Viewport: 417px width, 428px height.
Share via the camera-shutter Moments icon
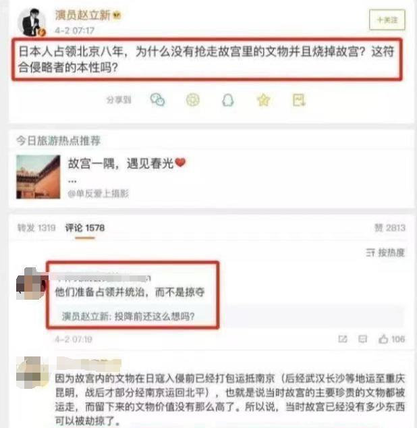pos(193,100)
